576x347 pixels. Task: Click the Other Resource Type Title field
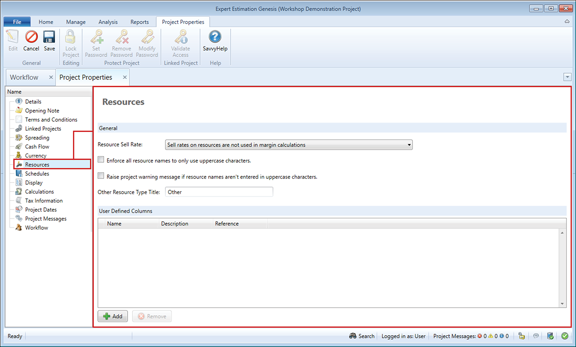(x=219, y=192)
